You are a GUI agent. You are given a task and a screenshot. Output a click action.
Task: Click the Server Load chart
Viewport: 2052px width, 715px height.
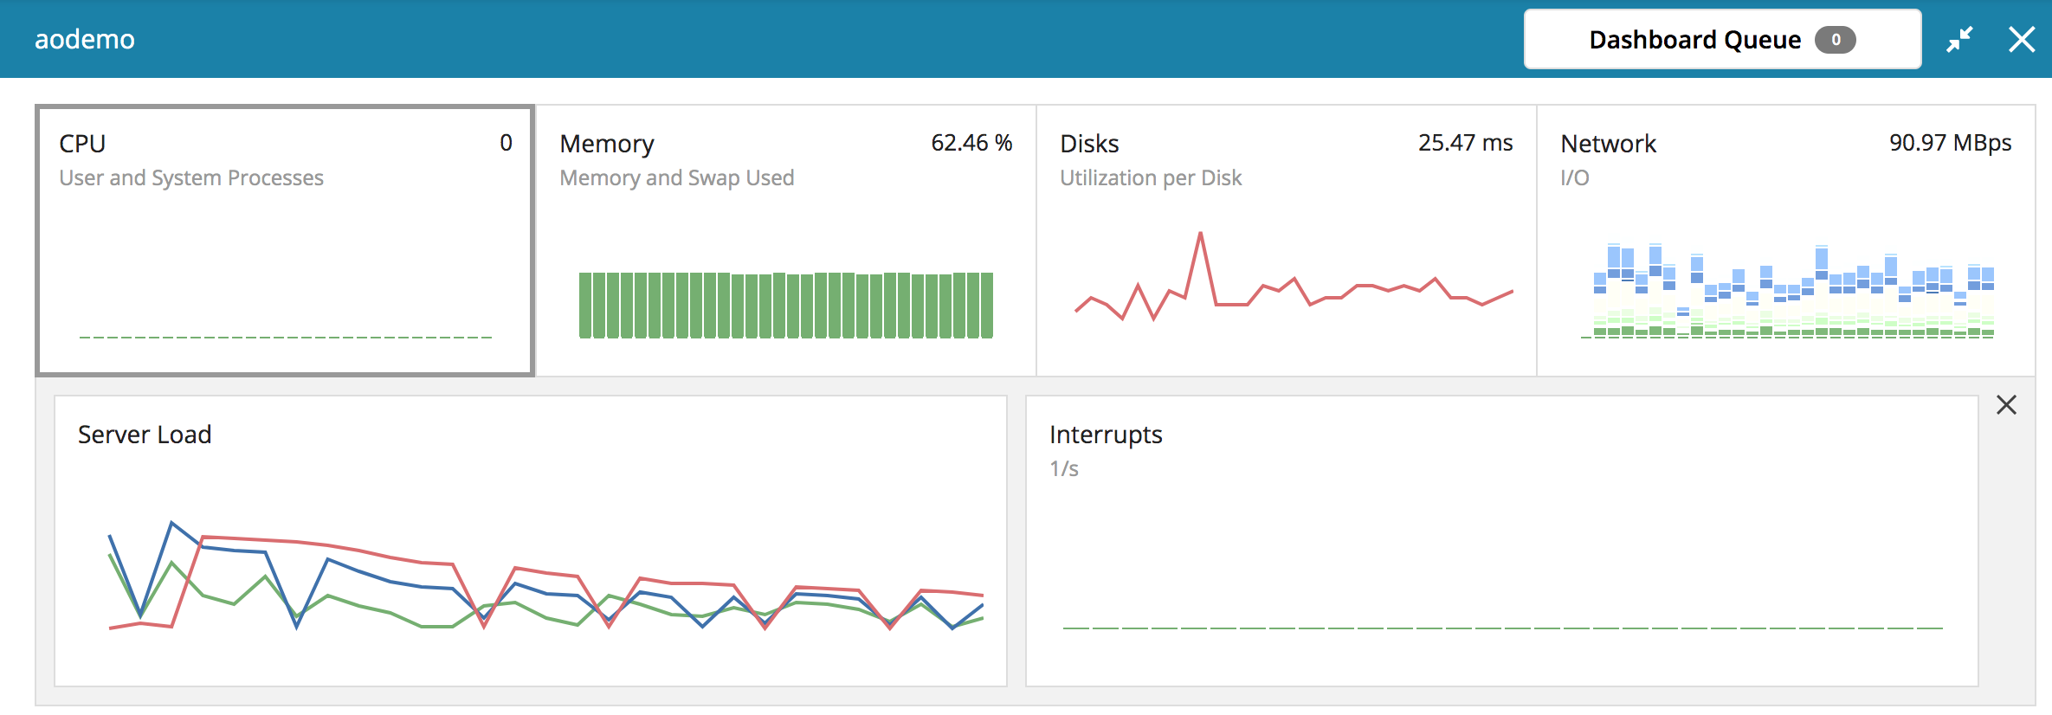tap(531, 541)
